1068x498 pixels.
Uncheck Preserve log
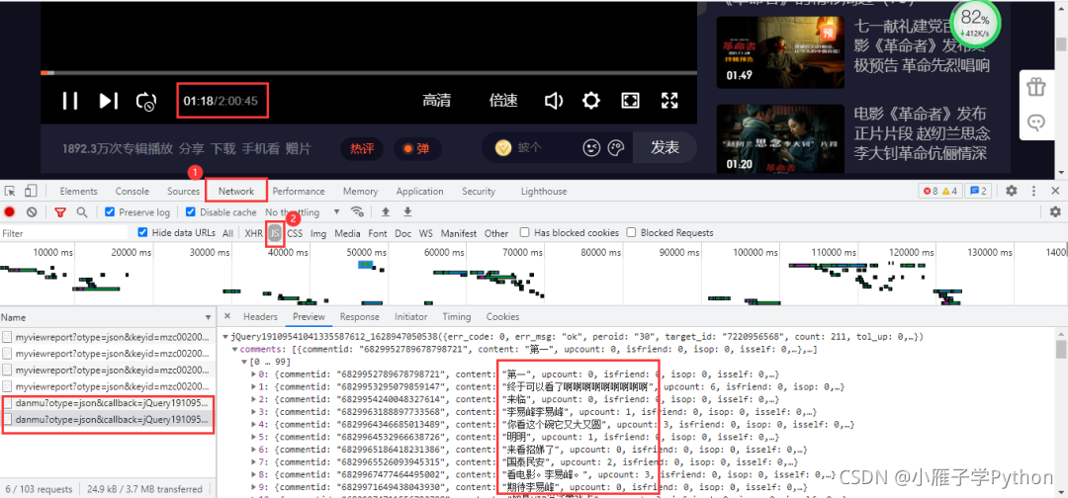(x=110, y=212)
